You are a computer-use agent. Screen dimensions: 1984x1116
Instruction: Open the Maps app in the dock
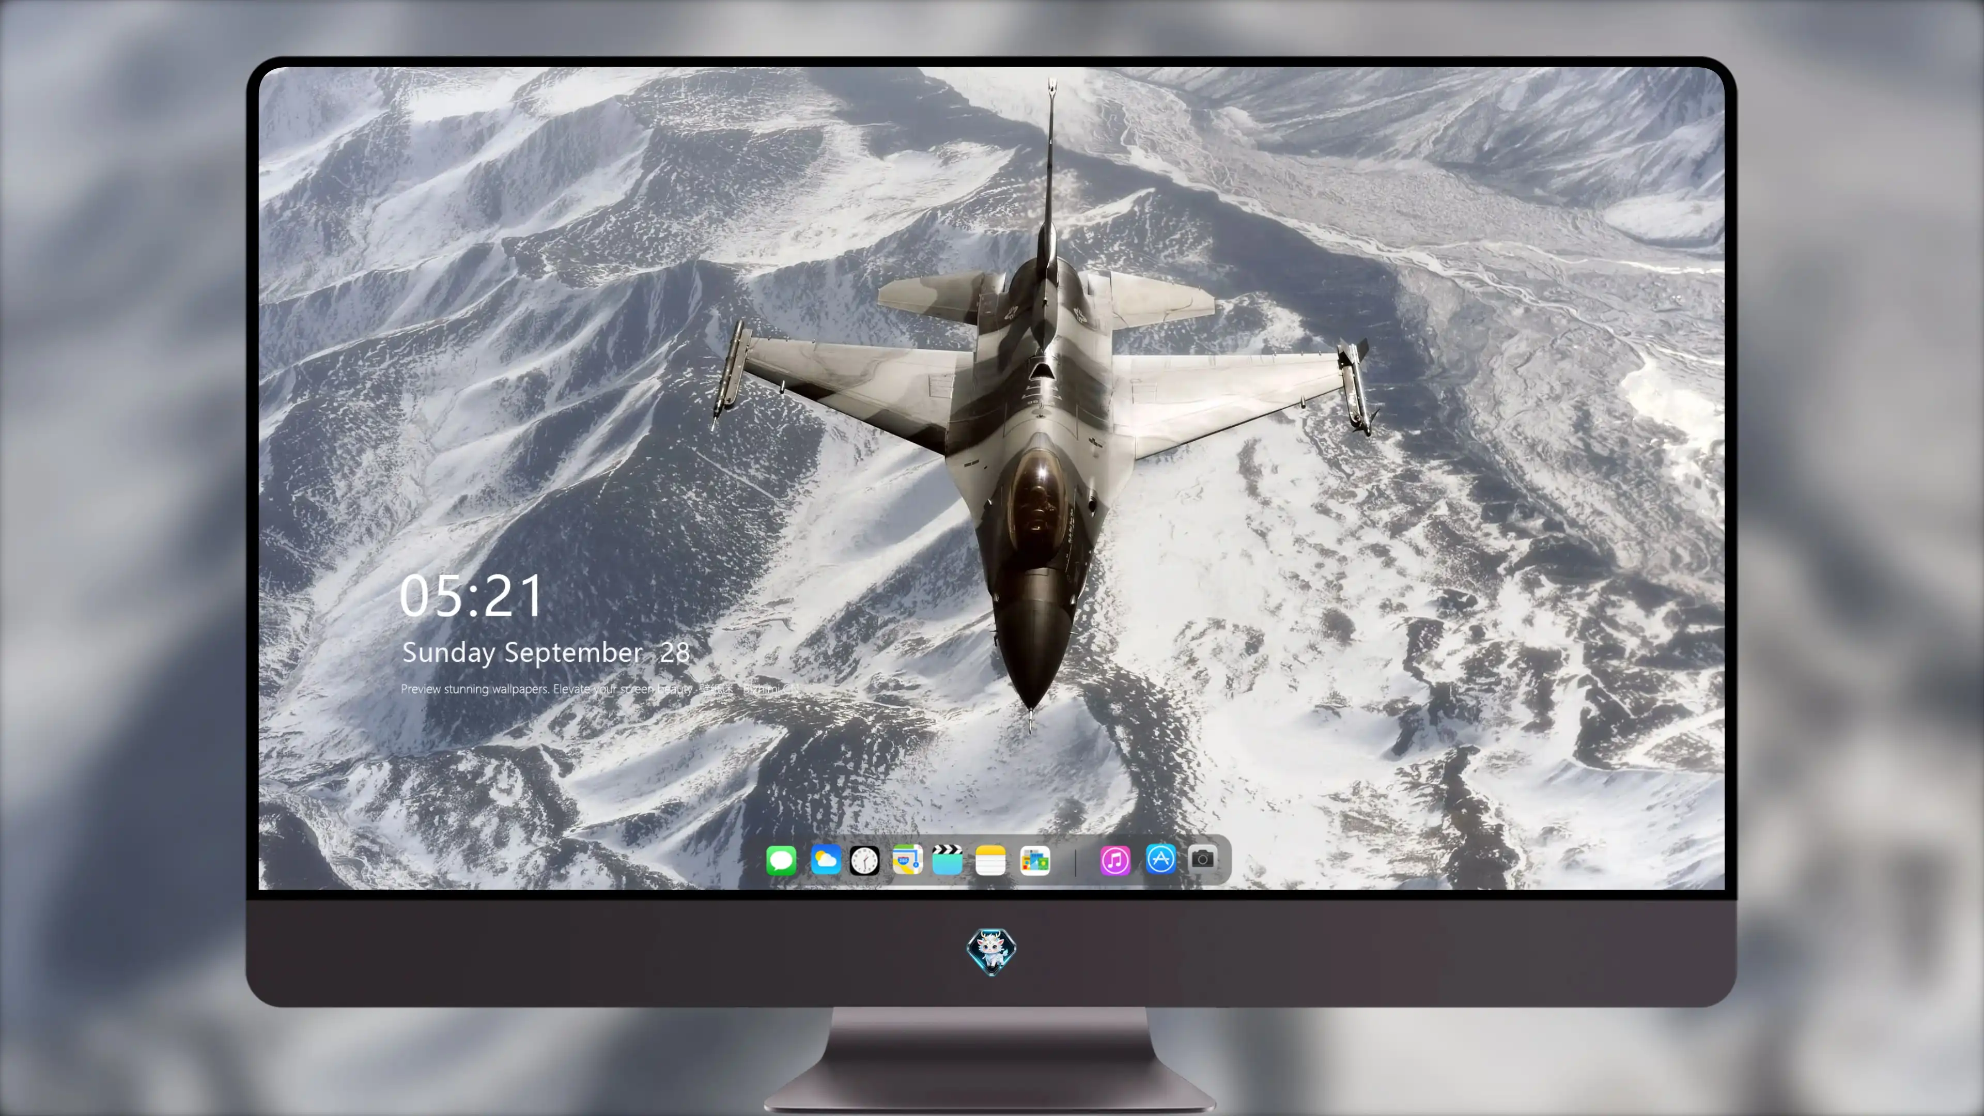[907, 860]
